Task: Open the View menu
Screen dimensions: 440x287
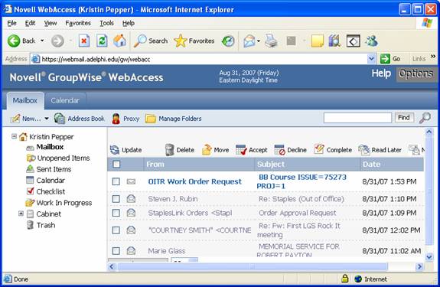Action: (x=51, y=23)
